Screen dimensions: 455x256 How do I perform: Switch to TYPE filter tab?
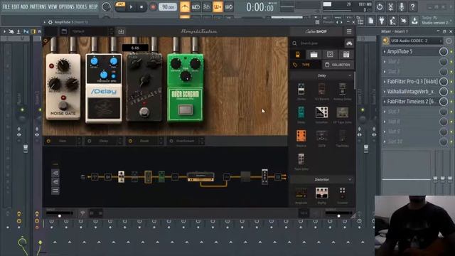click(x=305, y=65)
